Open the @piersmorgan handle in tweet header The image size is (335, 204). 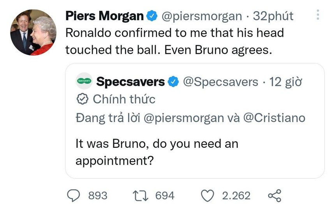(201, 16)
